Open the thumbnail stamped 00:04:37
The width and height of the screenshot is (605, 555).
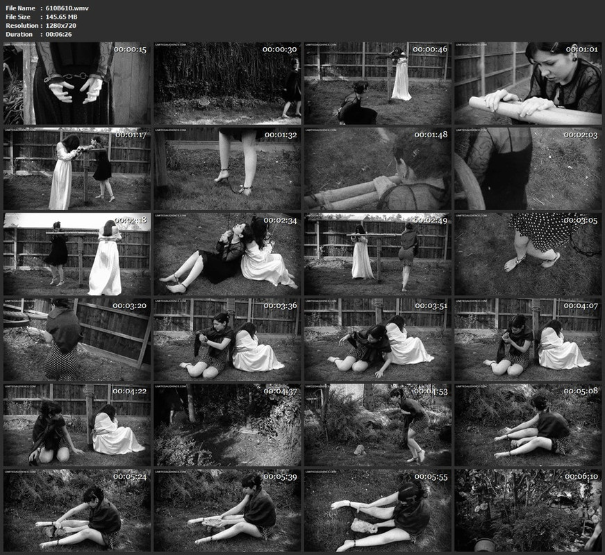point(228,425)
